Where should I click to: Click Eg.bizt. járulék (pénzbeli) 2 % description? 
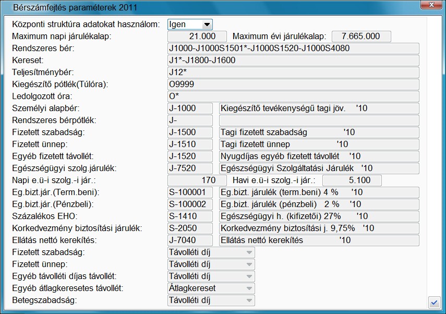coord(319,204)
